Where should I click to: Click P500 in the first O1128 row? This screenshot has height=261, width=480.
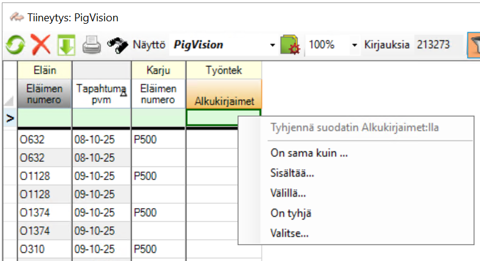coord(159,176)
